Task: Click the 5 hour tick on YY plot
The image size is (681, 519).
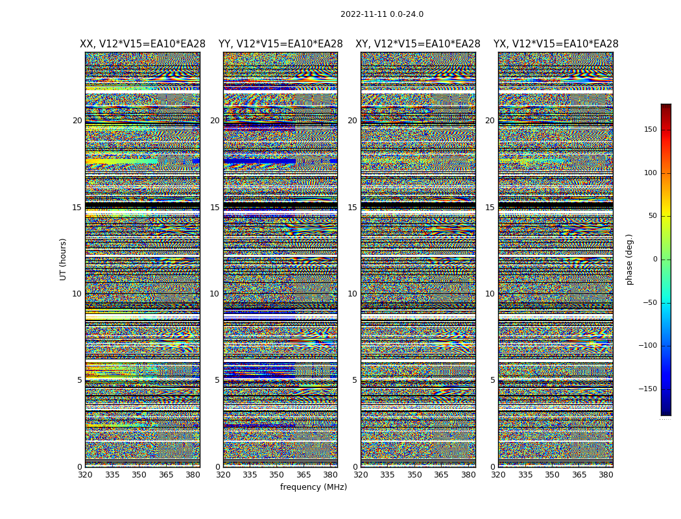Action: [217, 380]
